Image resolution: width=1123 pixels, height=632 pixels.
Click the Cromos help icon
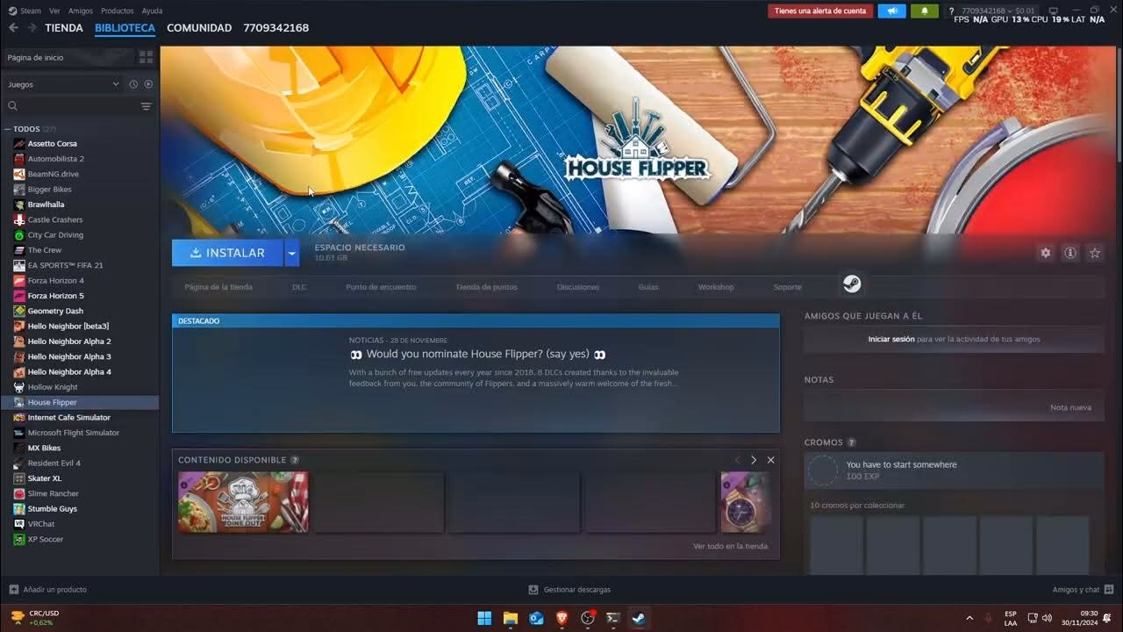pos(851,442)
